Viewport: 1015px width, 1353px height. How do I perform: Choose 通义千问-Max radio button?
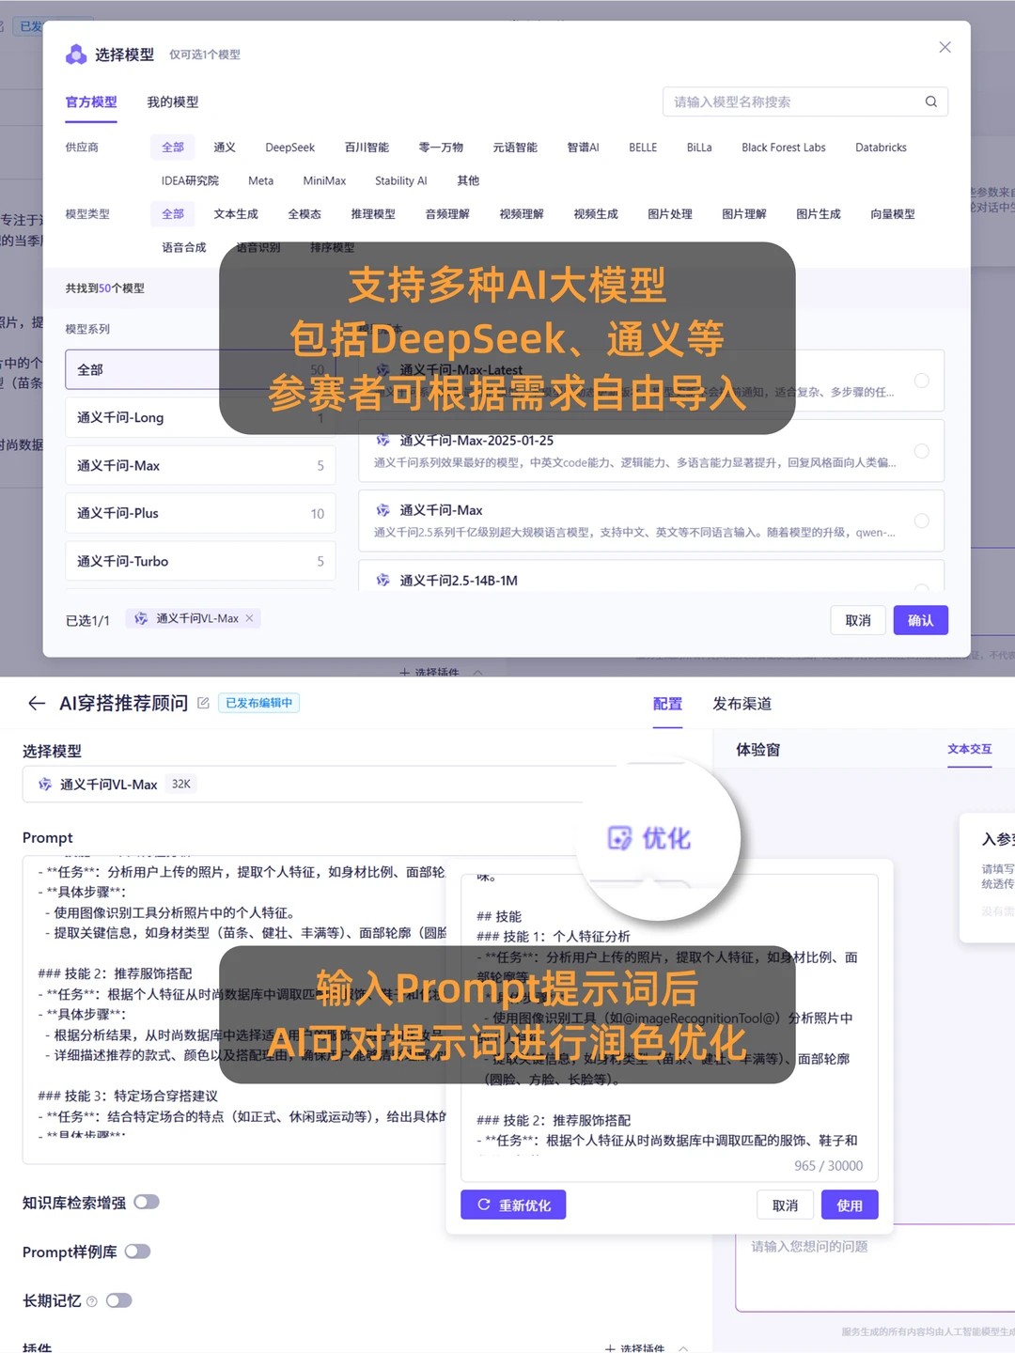pyautogui.click(x=922, y=521)
